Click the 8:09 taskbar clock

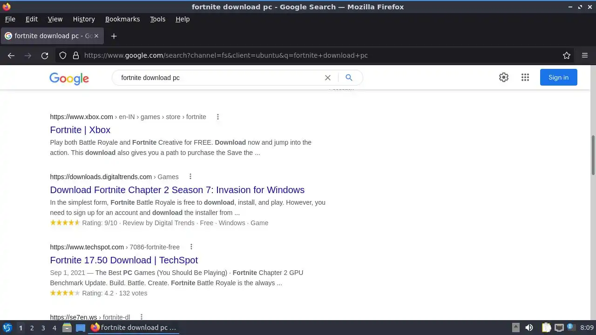point(587,328)
